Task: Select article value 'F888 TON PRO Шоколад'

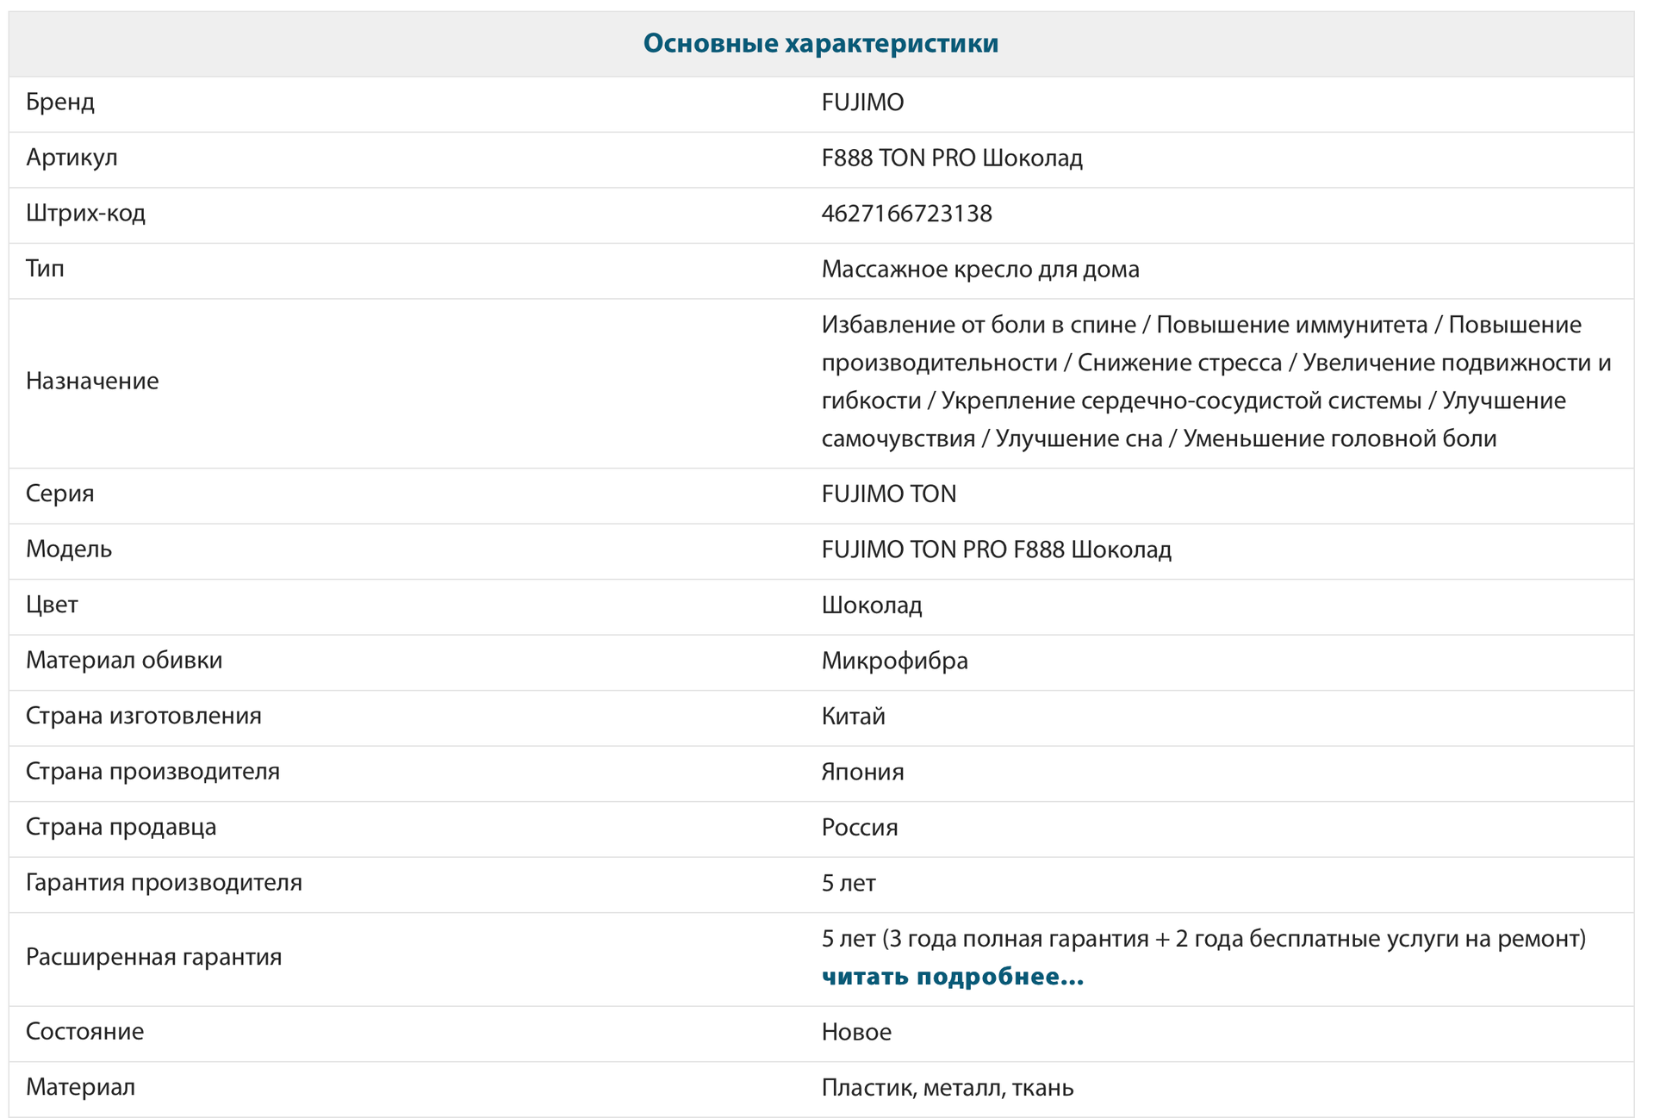Action: tap(952, 158)
